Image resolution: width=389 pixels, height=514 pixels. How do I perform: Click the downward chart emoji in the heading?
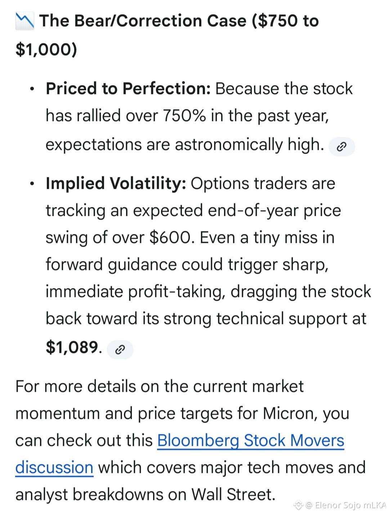(x=25, y=21)
